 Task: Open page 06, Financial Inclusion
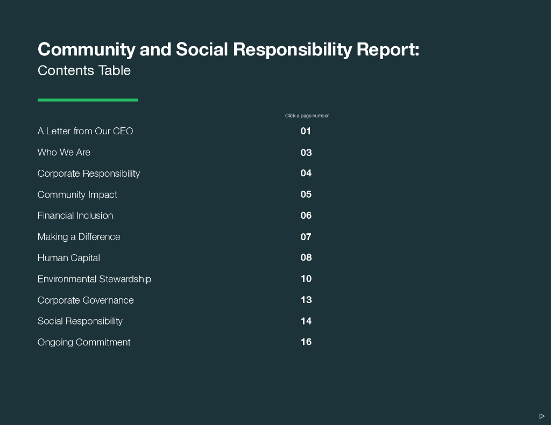306,215
